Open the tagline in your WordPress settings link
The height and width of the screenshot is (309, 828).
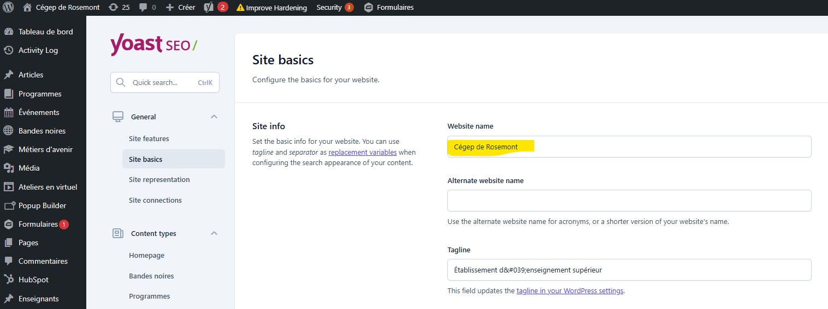pyautogui.click(x=570, y=290)
